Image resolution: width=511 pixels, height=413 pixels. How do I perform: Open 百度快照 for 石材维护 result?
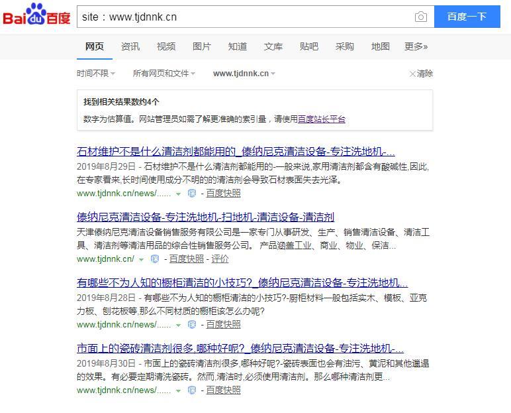223,194
